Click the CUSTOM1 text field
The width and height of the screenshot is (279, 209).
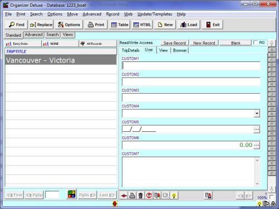point(191,66)
